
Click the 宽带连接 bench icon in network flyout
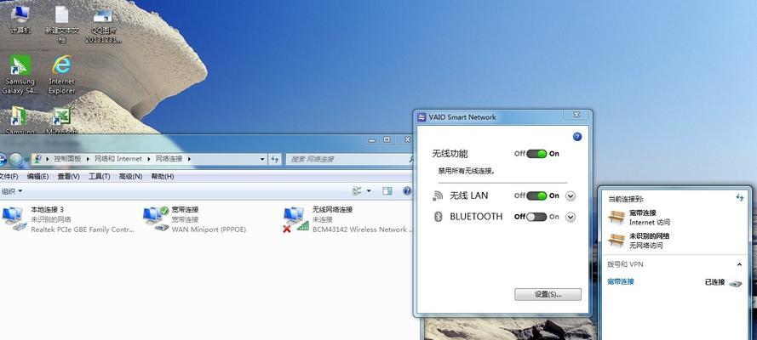point(616,218)
